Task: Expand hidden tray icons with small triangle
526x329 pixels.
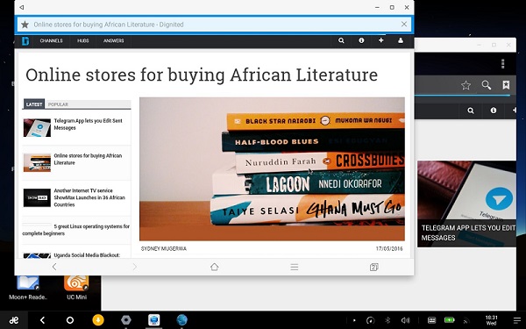Action: [354, 320]
